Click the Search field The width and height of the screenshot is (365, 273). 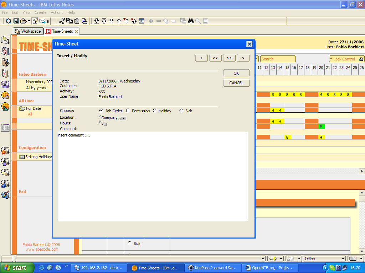coord(278,59)
